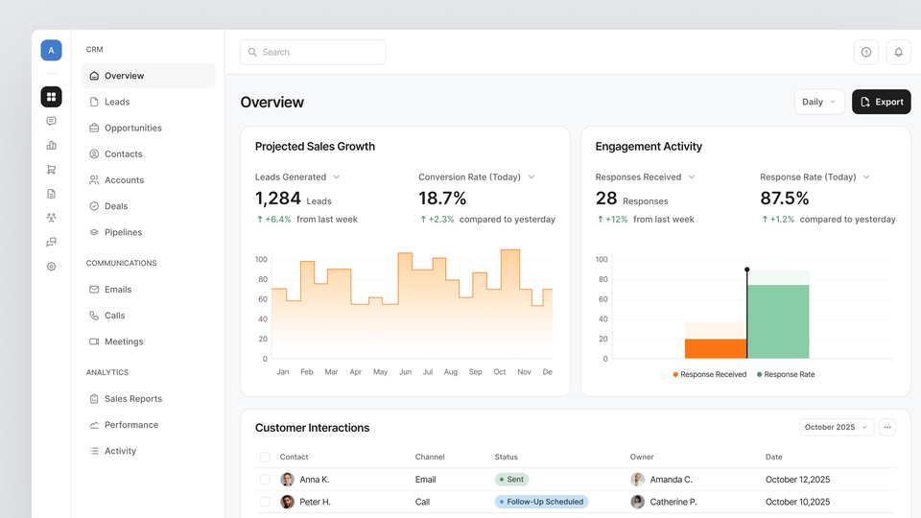Toggle the select-all checkbox in table header
Image resolution: width=921 pixels, height=518 pixels.
coord(265,458)
